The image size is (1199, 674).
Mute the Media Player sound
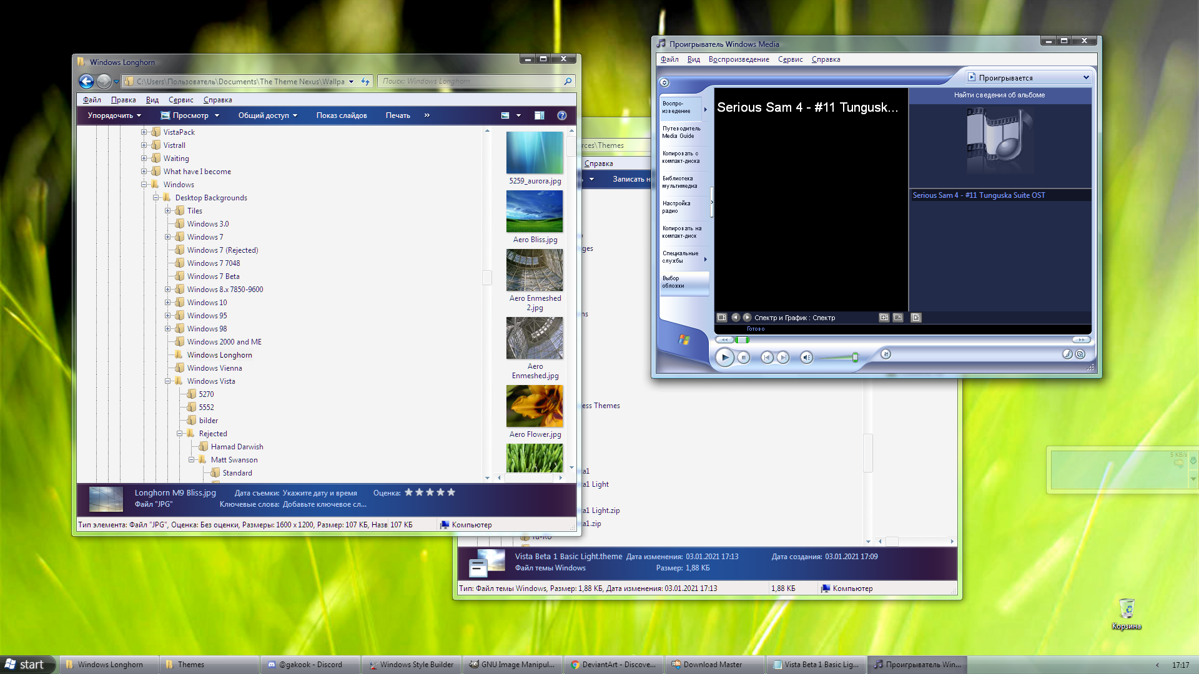[x=807, y=357]
